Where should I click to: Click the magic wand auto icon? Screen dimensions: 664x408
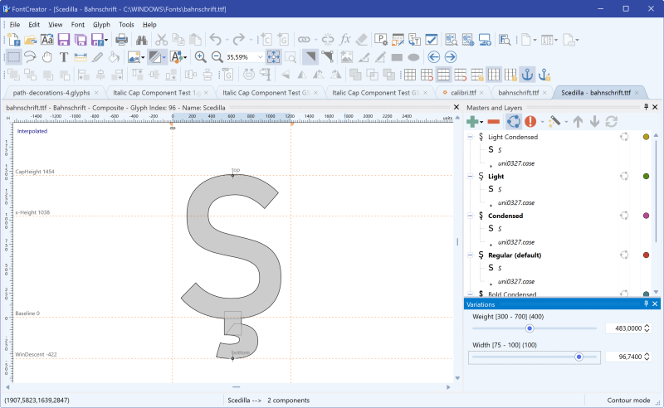point(554,122)
